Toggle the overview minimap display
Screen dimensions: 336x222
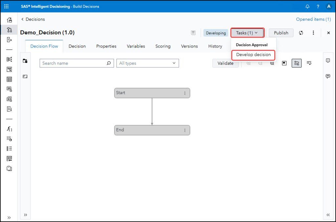point(284,63)
